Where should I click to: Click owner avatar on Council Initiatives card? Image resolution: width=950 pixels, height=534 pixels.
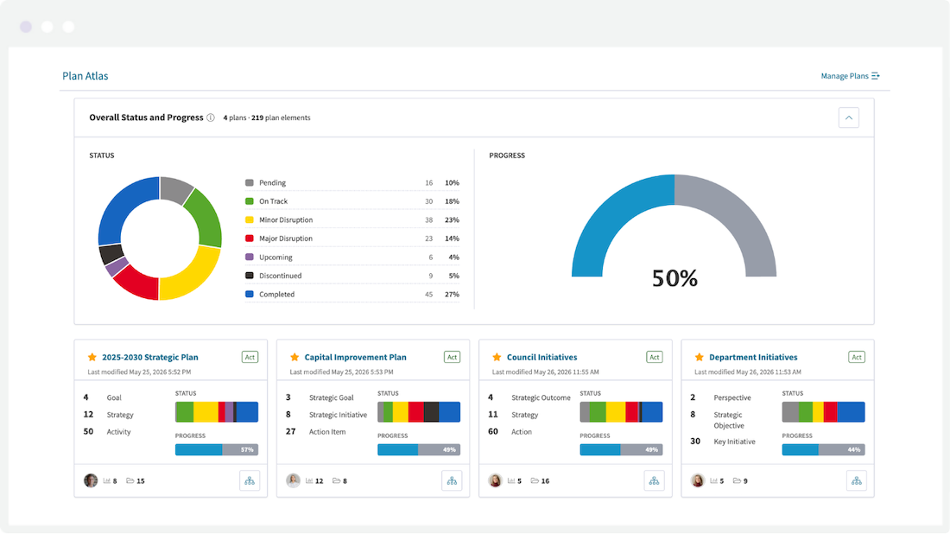pyautogui.click(x=496, y=480)
